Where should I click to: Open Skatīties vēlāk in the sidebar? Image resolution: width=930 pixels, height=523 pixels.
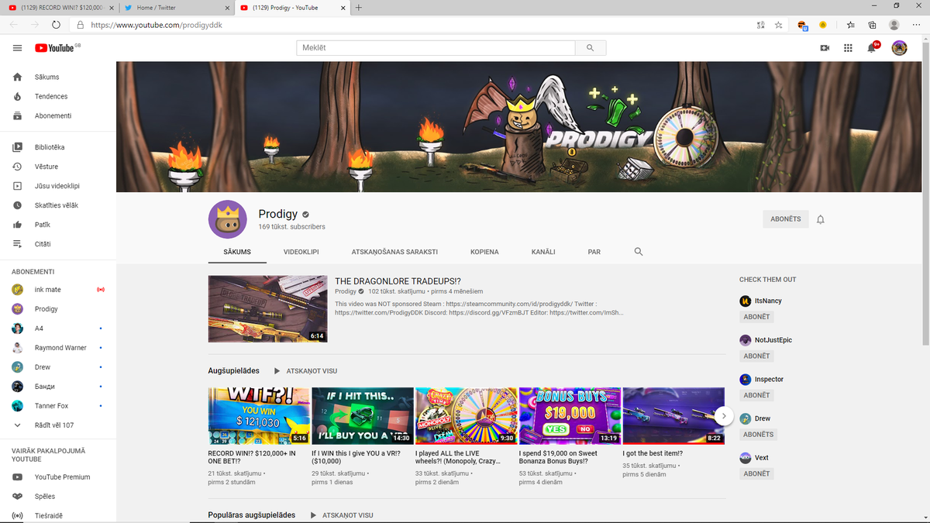(58, 205)
